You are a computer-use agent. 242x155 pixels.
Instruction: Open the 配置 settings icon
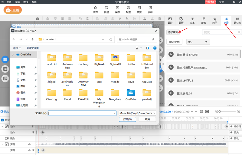click(x=128, y=10)
